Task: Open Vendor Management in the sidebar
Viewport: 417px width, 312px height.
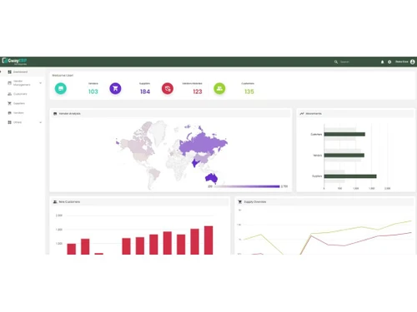Action: [x=23, y=83]
